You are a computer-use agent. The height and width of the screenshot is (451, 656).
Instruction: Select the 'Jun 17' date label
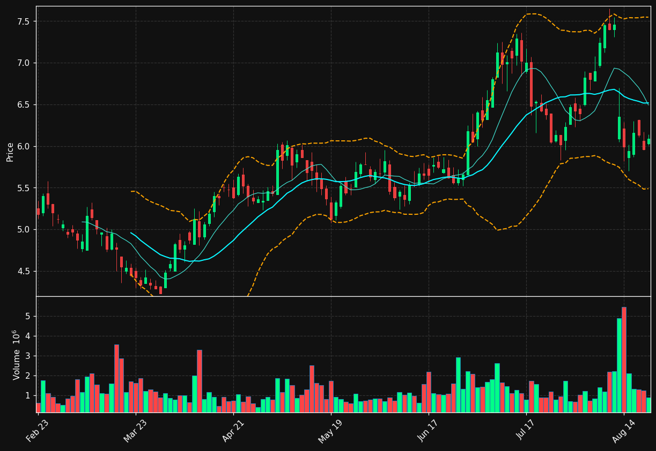(428, 431)
